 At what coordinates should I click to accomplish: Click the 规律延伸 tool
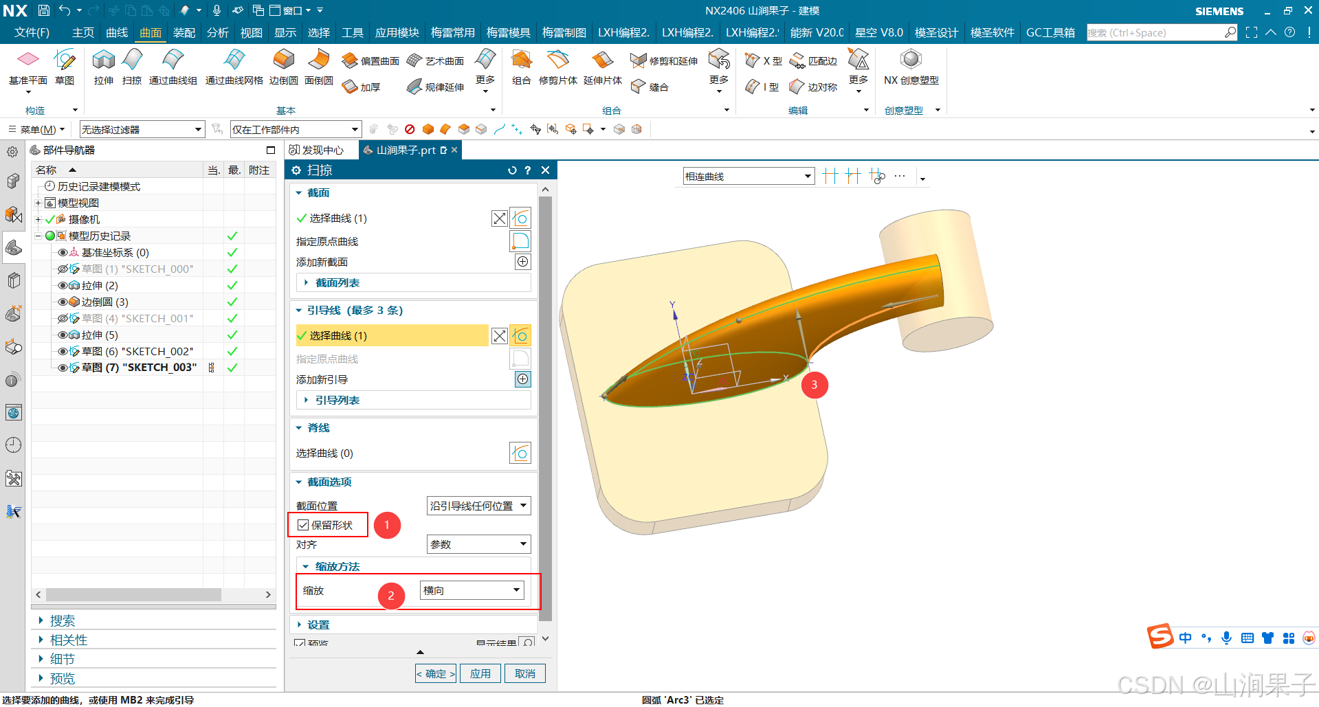[x=436, y=87]
